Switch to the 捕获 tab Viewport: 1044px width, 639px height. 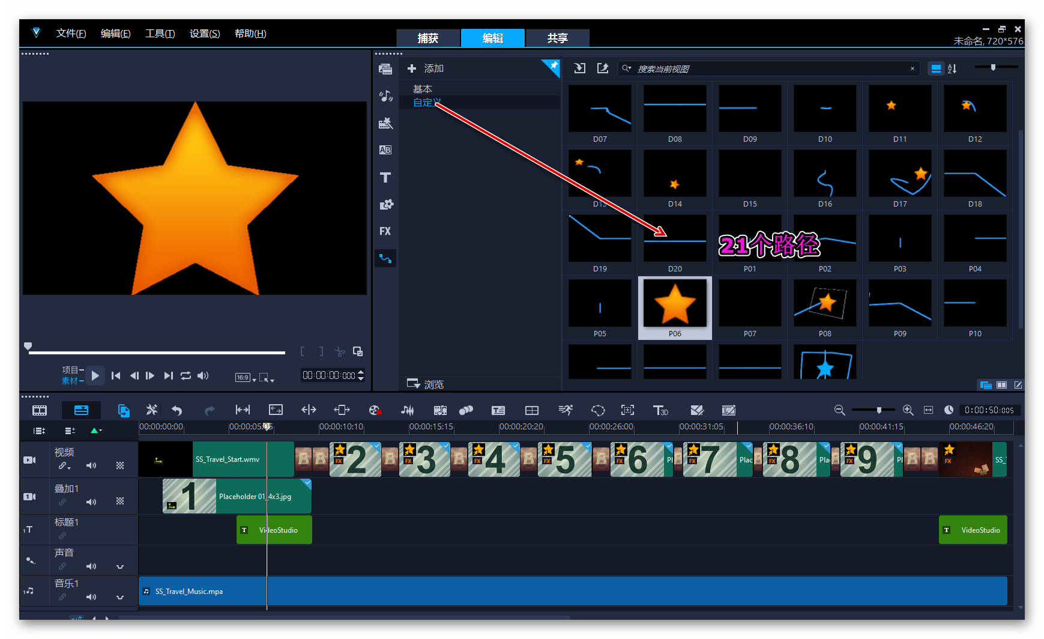coord(428,38)
